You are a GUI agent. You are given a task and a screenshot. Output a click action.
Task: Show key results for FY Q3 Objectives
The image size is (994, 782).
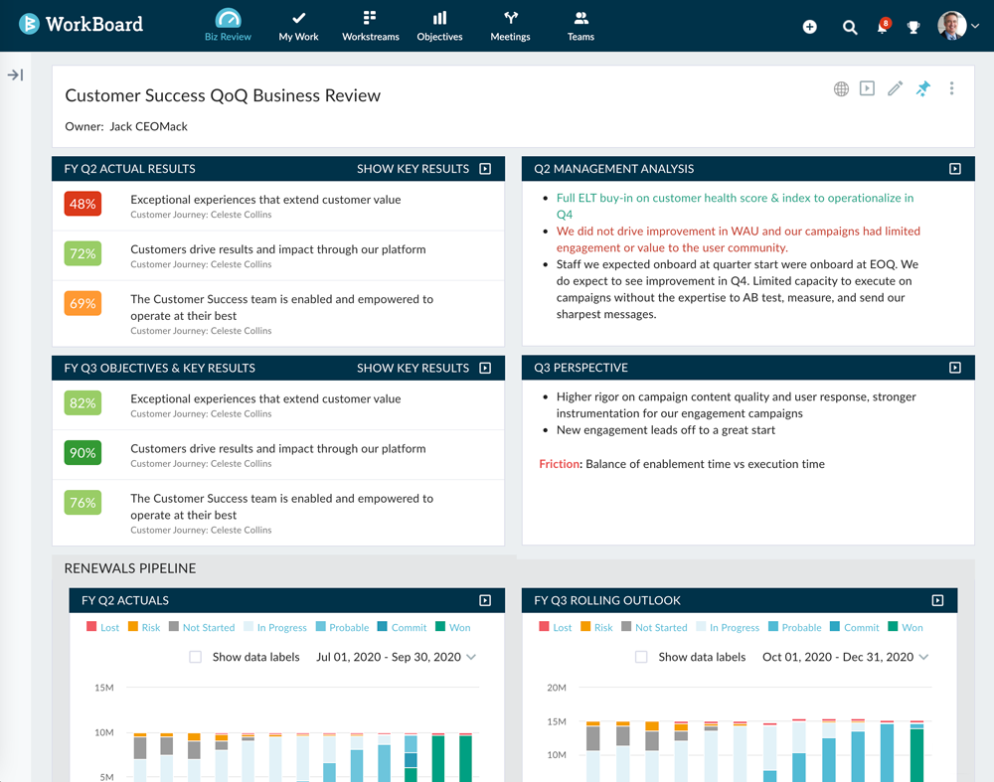[413, 368]
